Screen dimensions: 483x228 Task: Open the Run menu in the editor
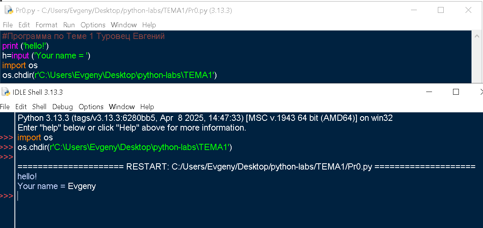pos(69,25)
